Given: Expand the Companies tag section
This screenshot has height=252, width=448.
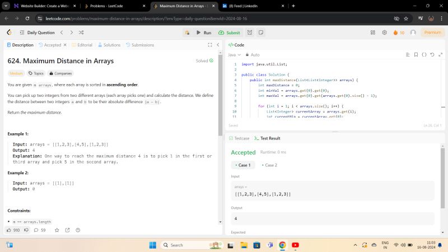Looking at the screenshot, I should (60, 73).
